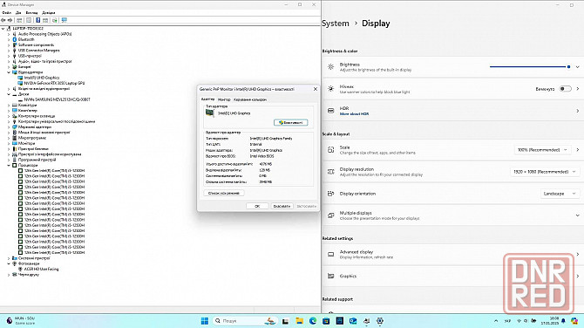Viewport: 584px width, 328px height.
Task: Open Task View from the taskbar
Action: click(285, 321)
